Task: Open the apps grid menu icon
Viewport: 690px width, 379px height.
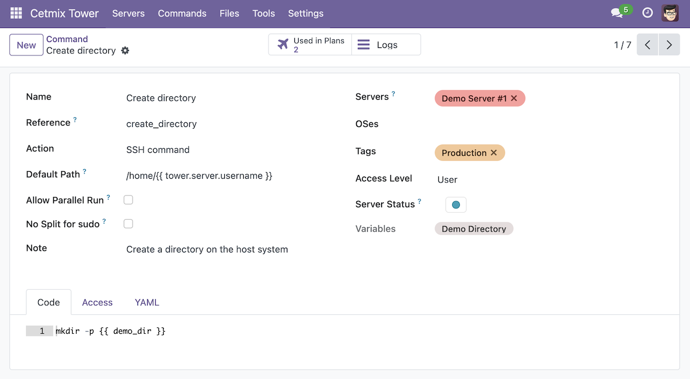Action: 16,13
